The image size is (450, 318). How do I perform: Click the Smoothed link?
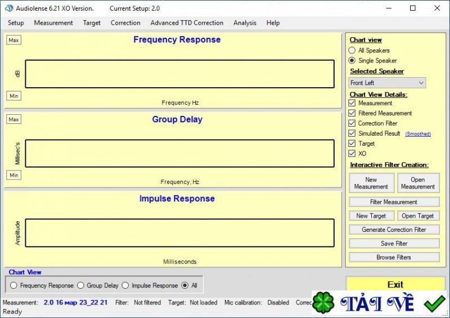(418, 134)
